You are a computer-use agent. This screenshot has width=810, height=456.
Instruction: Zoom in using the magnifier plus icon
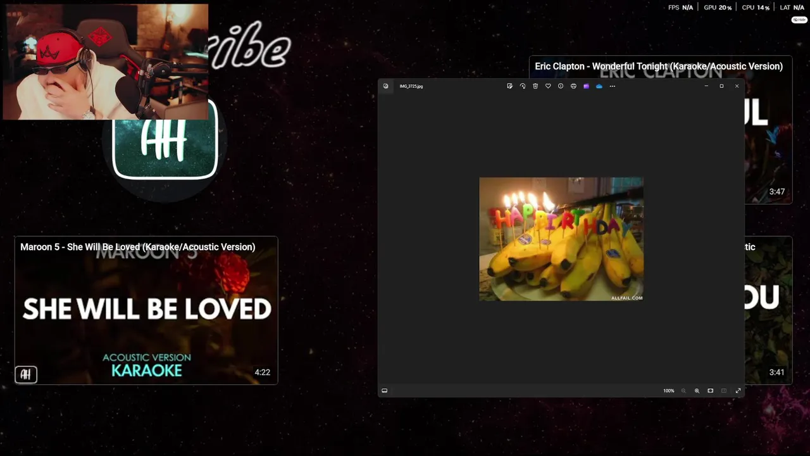pos(697,391)
